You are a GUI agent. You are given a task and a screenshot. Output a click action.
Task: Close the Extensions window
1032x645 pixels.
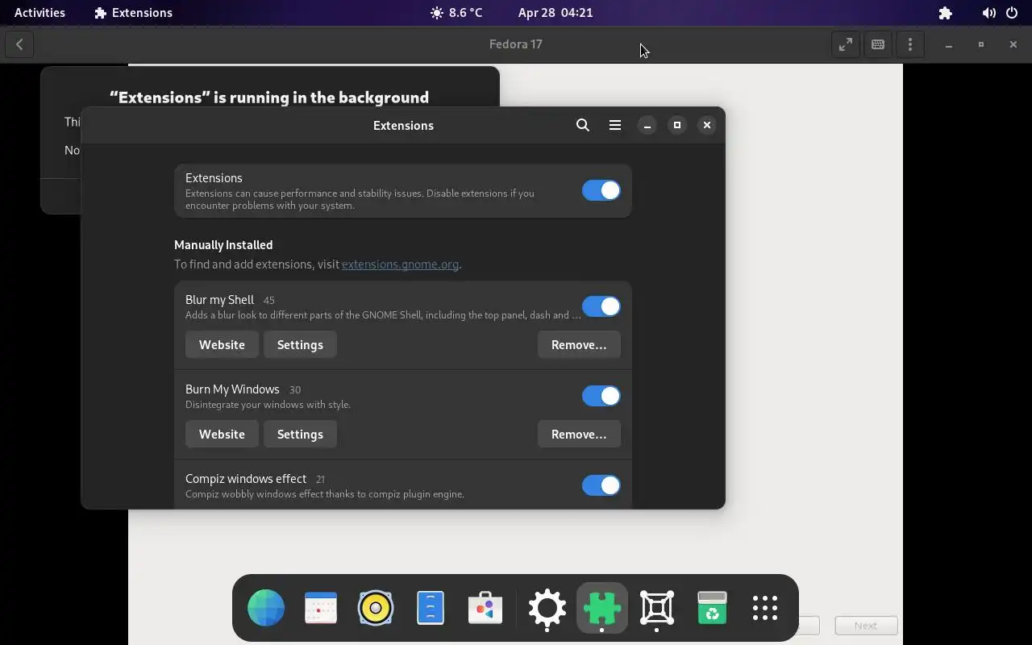[707, 125]
